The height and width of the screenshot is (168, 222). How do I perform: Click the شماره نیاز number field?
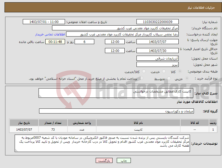(x=158, y=22)
